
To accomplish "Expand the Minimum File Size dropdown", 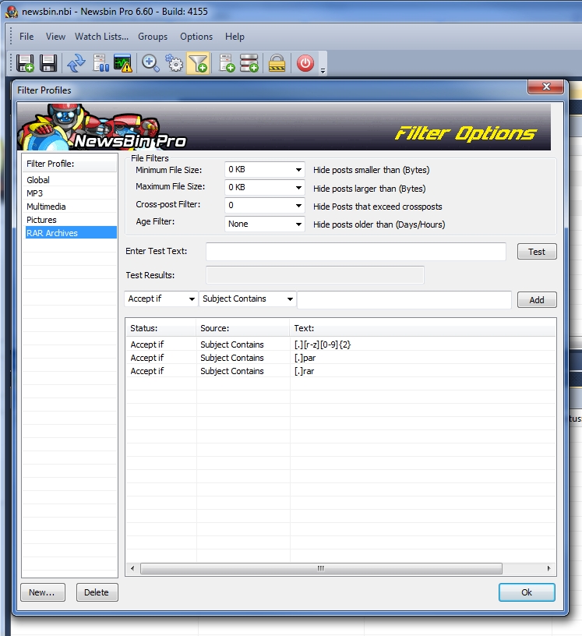I will pos(298,170).
